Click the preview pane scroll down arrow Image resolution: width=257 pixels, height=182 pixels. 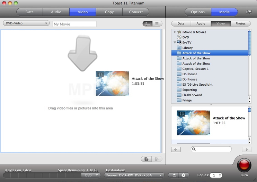(x=249, y=142)
